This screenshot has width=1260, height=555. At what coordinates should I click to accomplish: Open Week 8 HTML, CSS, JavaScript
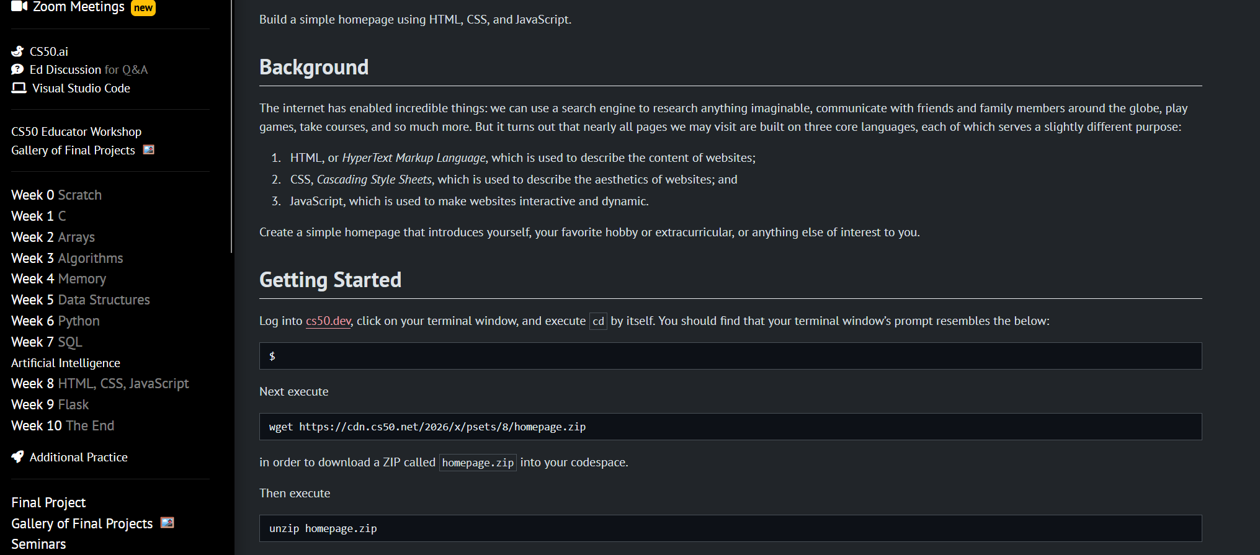click(100, 383)
